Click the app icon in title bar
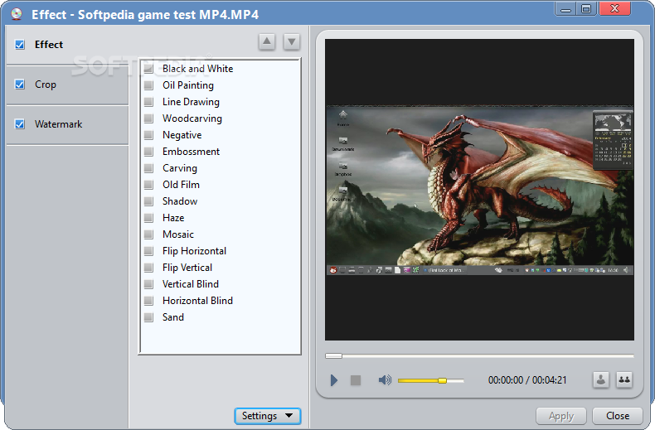The height and width of the screenshot is (430, 655). point(17,14)
